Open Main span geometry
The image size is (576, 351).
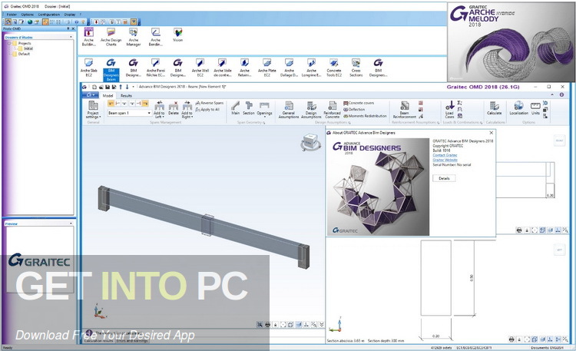[x=236, y=108]
